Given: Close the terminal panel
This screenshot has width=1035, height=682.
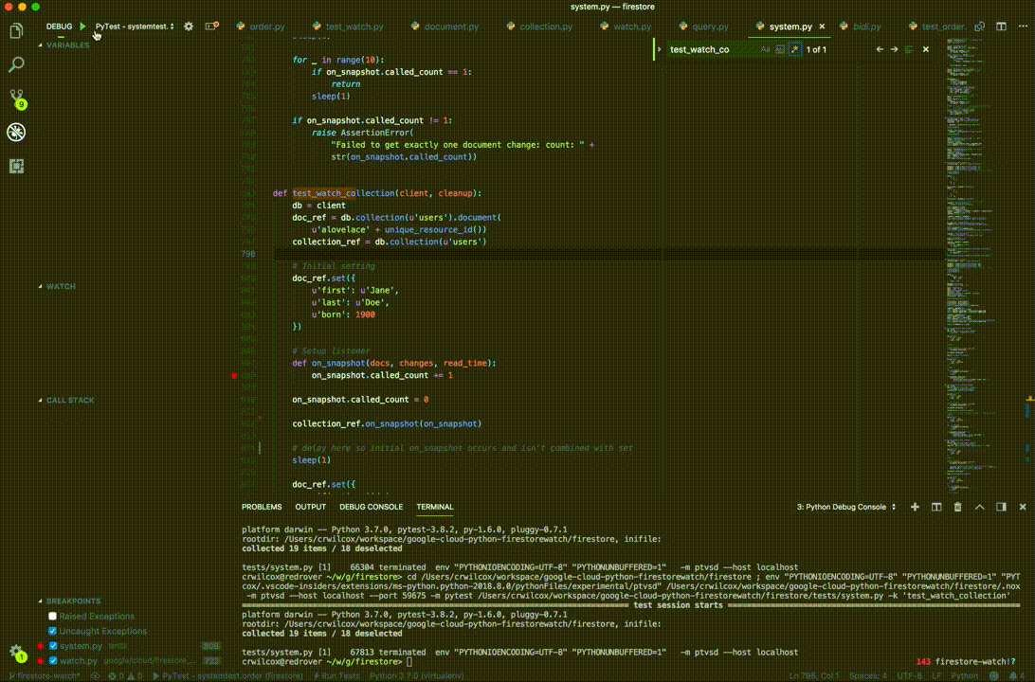Looking at the screenshot, I should tap(1023, 507).
